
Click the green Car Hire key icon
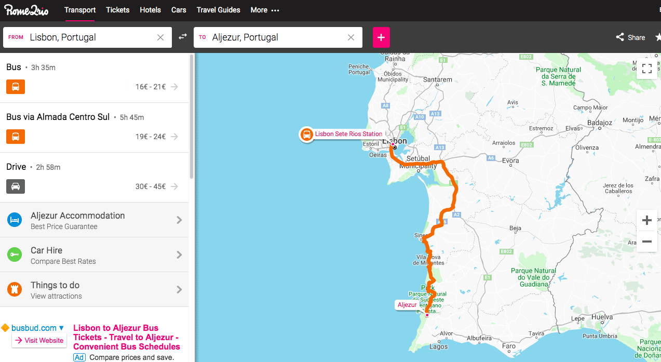point(15,255)
